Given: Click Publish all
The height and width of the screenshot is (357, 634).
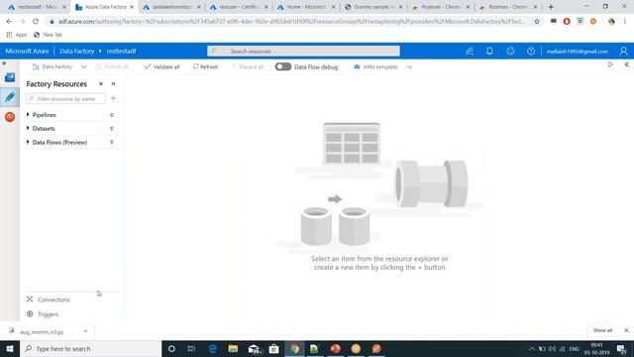Looking at the screenshot, I should (x=112, y=66).
